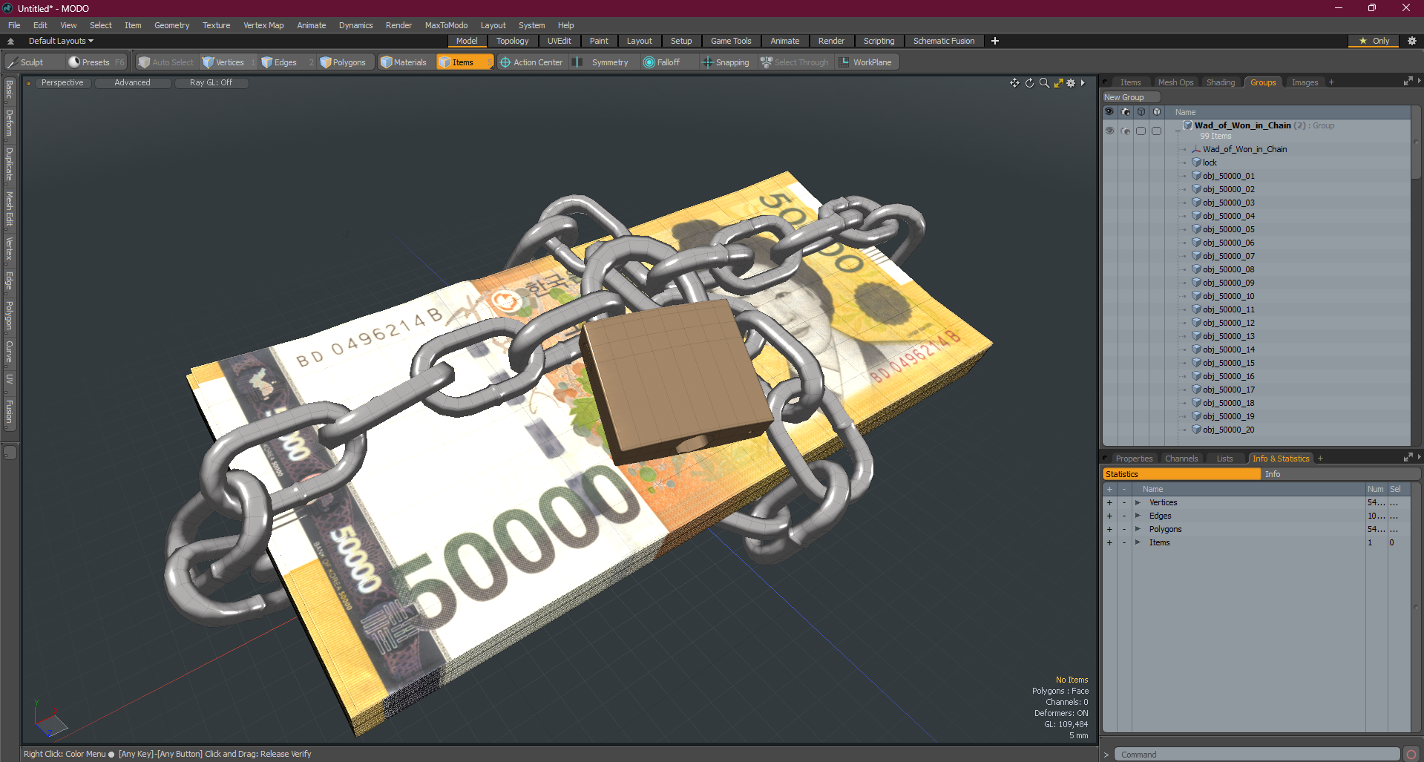
Task: Open the Snapping tool
Action: tap(726, 62)
